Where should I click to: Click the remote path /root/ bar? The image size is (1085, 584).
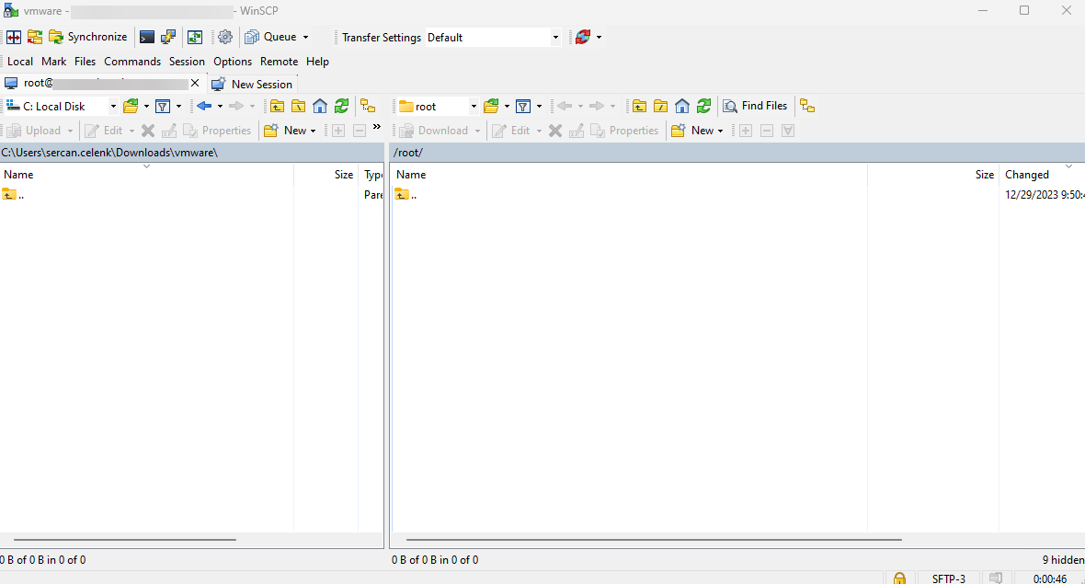point(737,153)
